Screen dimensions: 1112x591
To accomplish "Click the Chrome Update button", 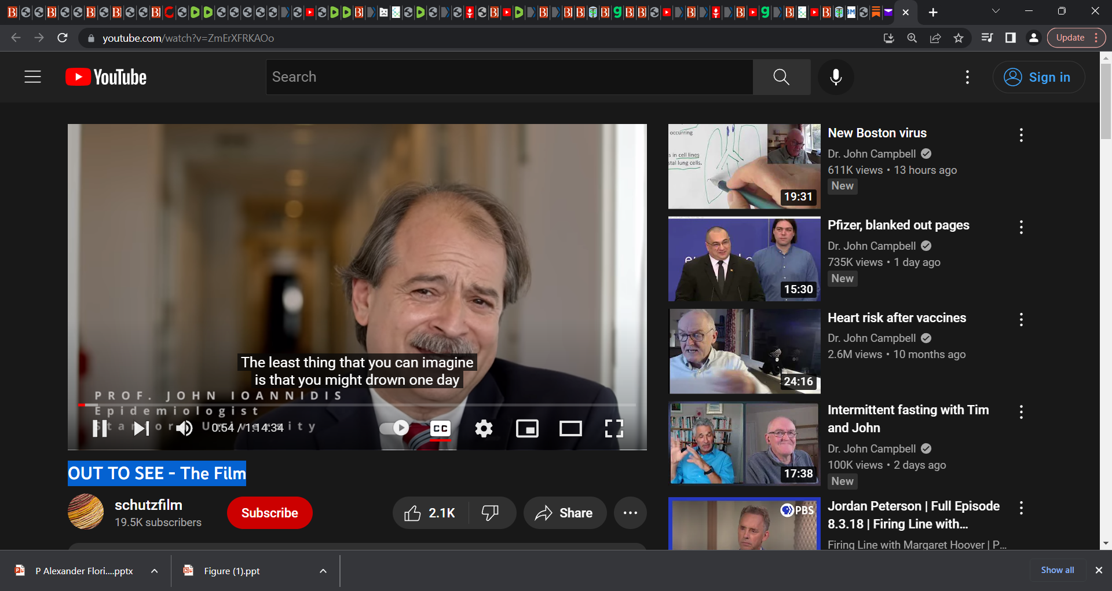I will click(1076, 38).
